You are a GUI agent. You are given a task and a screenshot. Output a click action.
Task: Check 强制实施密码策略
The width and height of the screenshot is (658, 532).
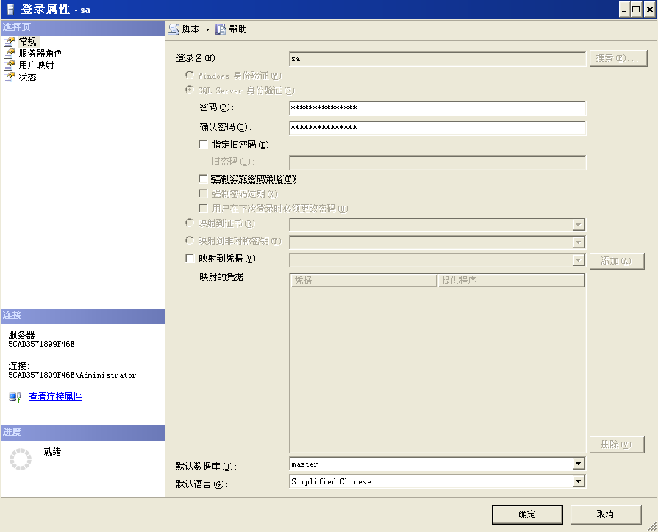(203, 179)
